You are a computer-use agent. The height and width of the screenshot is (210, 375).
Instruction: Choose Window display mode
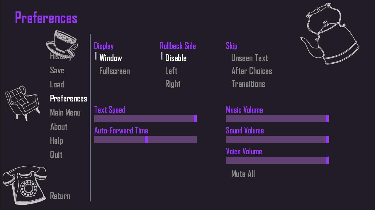tap(111, 58)
